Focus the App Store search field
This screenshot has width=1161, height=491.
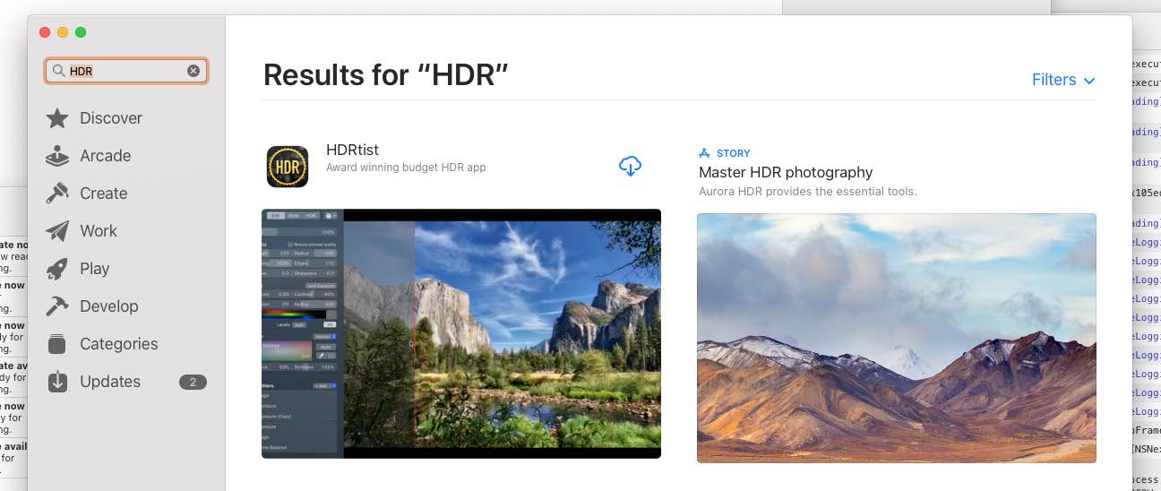126,72
